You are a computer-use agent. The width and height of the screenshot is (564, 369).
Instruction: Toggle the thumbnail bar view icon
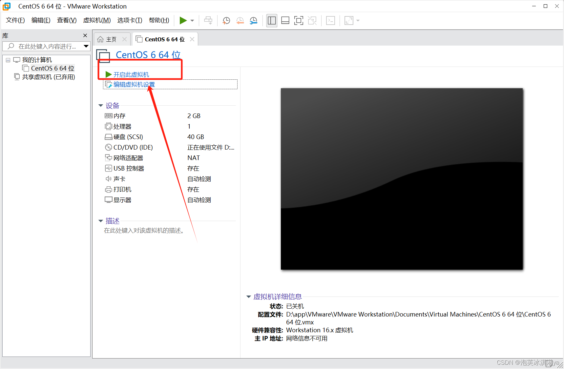(285, 21)
